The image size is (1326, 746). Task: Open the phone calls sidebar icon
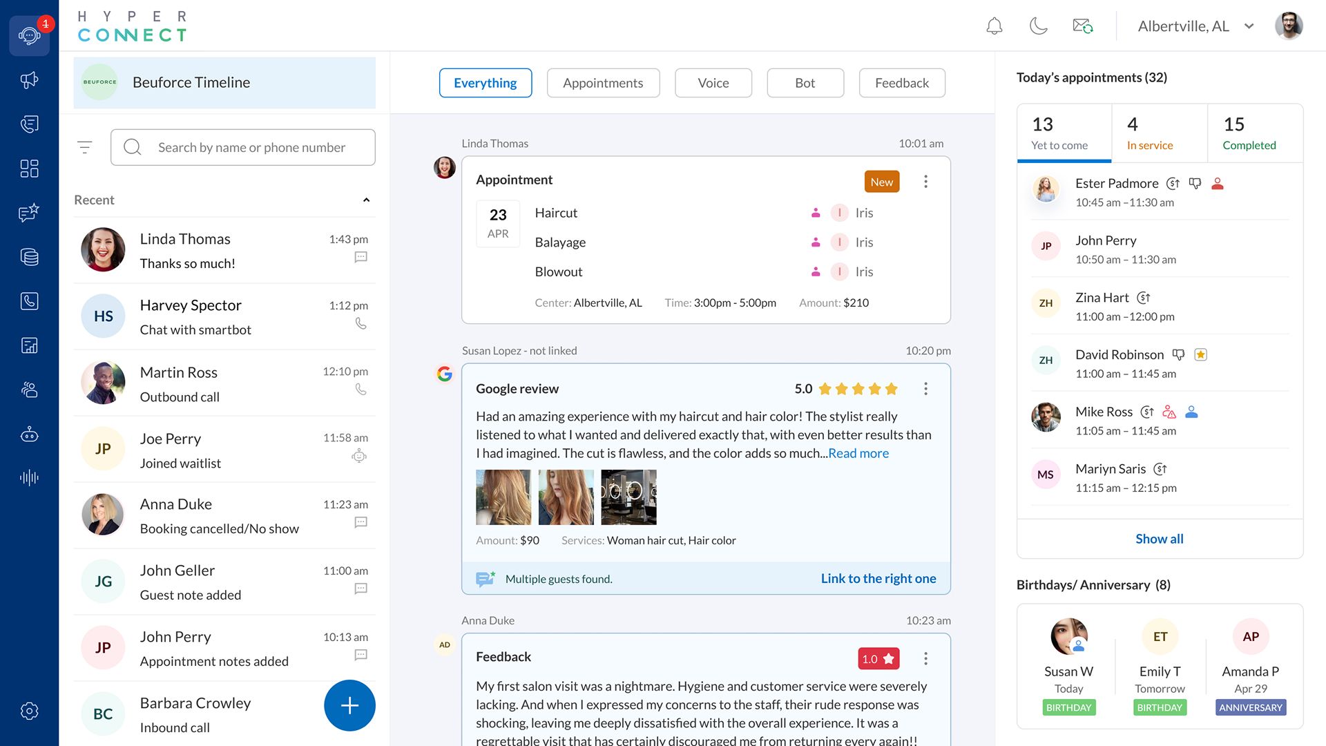[x=29, y=301]
